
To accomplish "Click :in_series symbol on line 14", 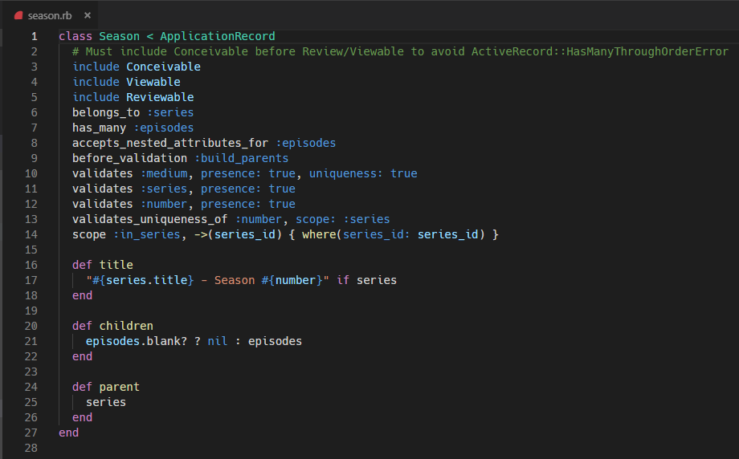I will click(146, 234).
